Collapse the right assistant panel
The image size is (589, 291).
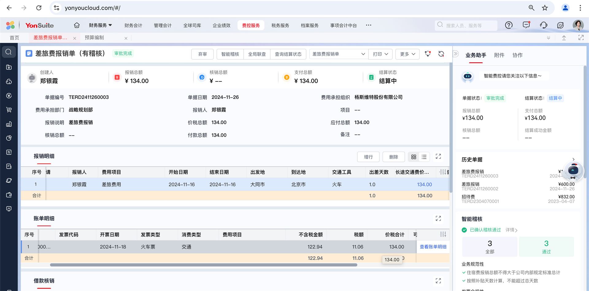[456, 54]
